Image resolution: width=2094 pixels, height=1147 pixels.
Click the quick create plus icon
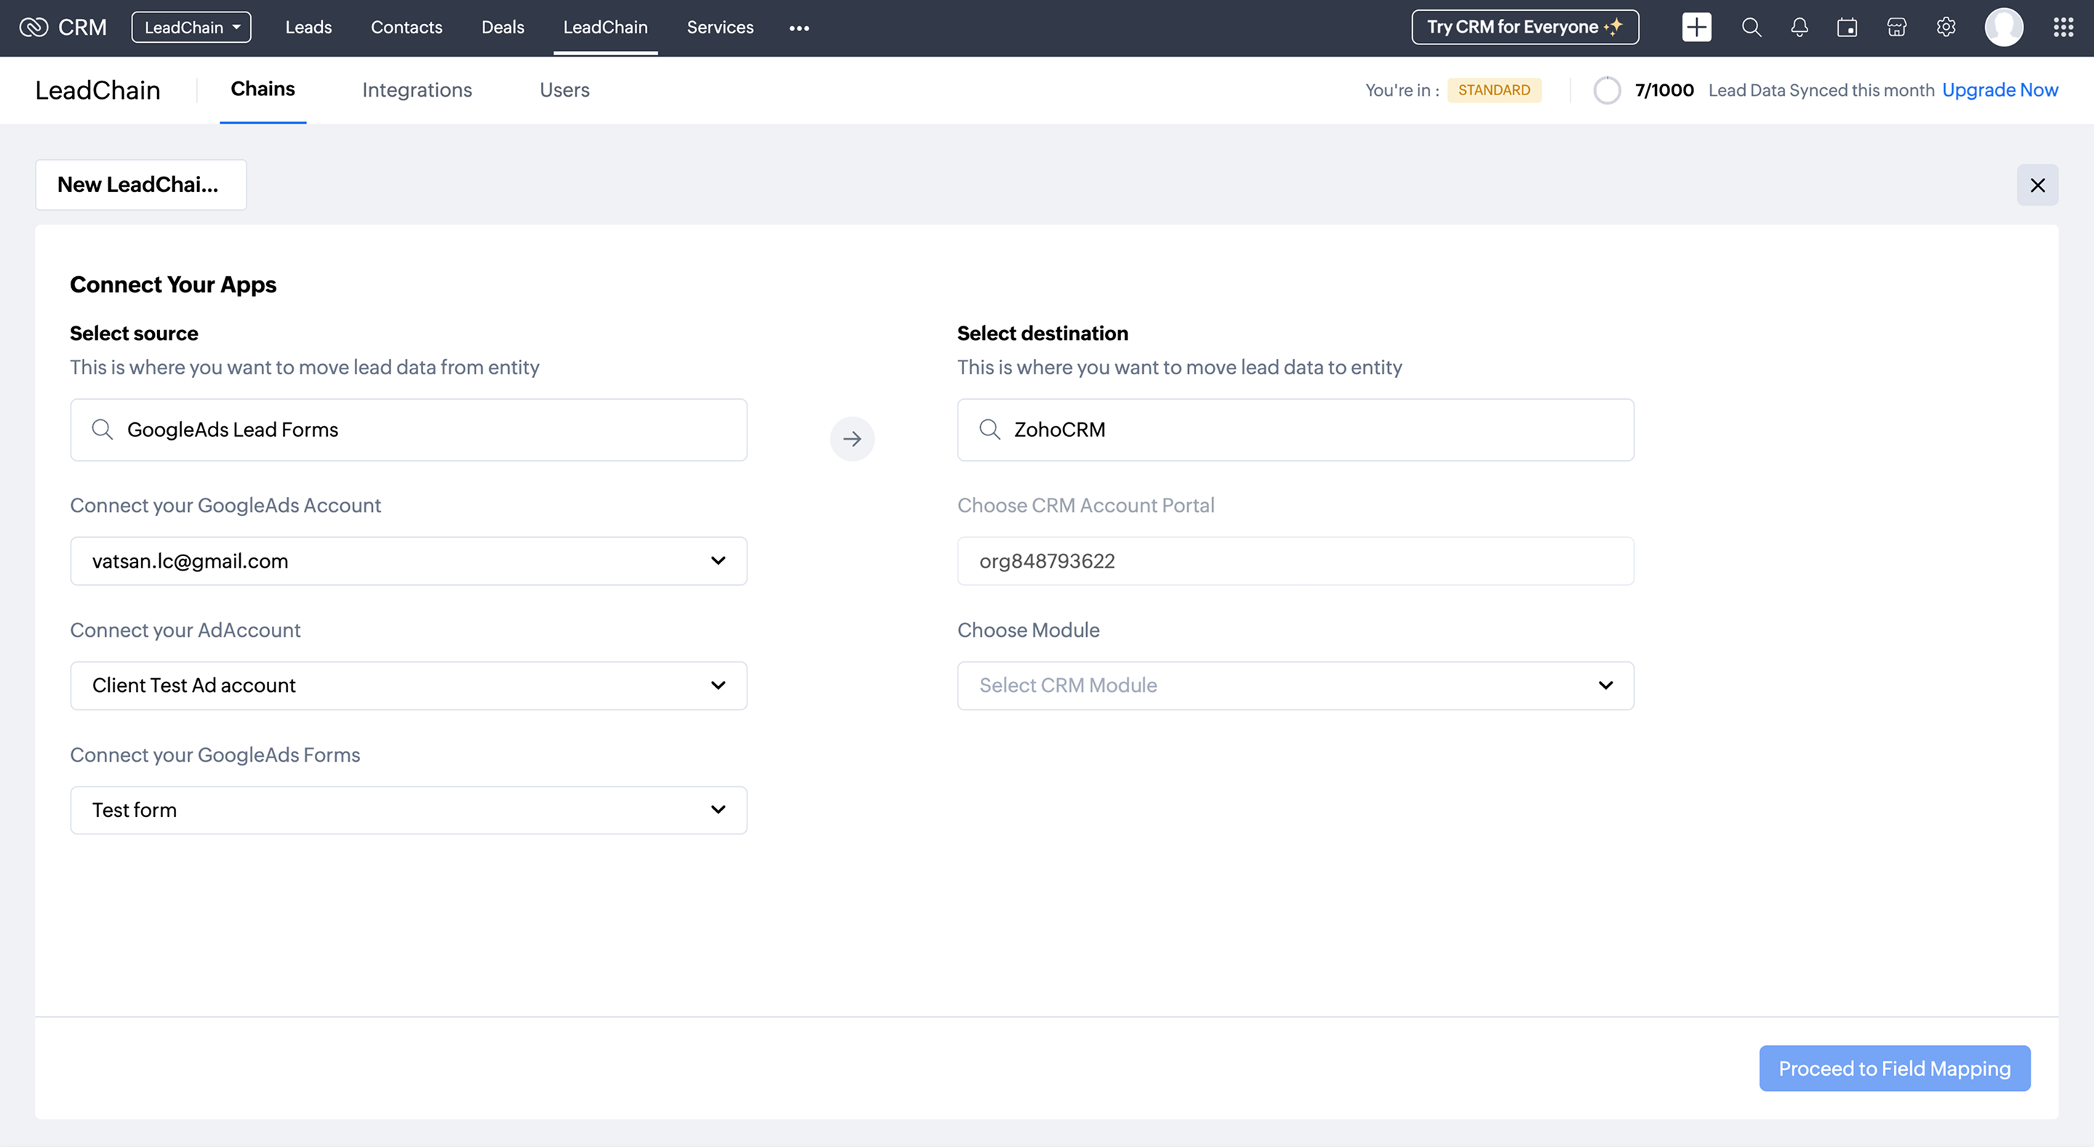point(1696,28)
